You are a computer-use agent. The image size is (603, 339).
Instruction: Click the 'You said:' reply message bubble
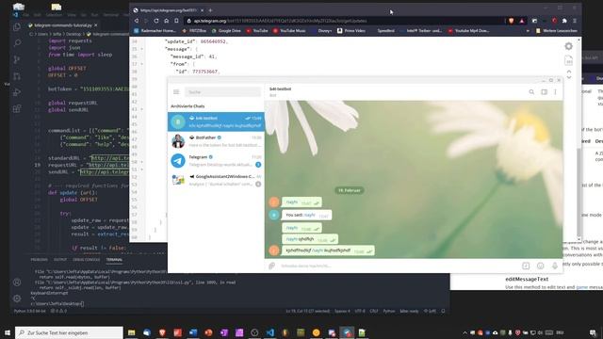tap(306, 215)
